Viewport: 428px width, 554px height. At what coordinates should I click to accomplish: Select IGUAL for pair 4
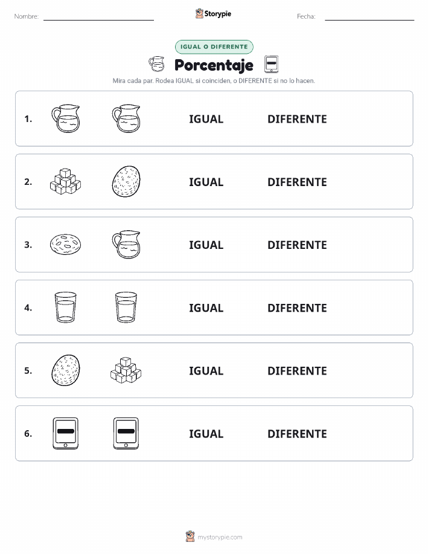pyautogui.click(x=206, y=308)
